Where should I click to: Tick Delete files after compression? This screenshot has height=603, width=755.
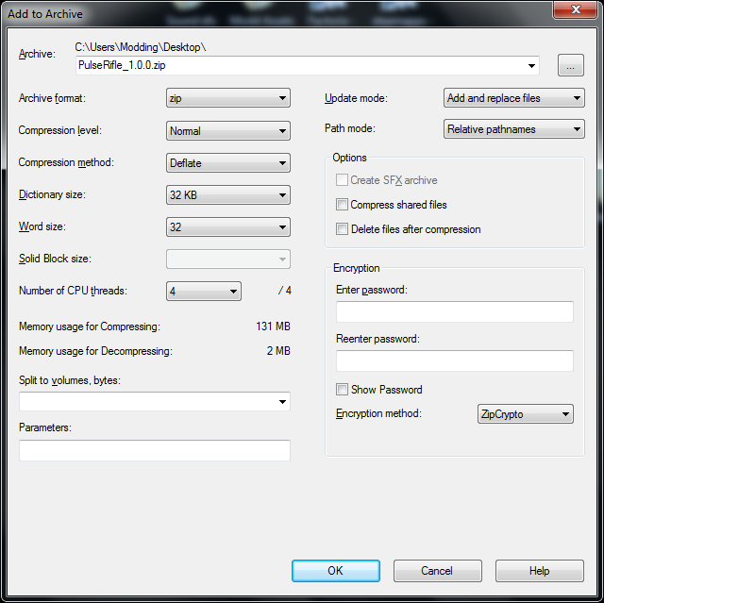[x=343, y=229]
